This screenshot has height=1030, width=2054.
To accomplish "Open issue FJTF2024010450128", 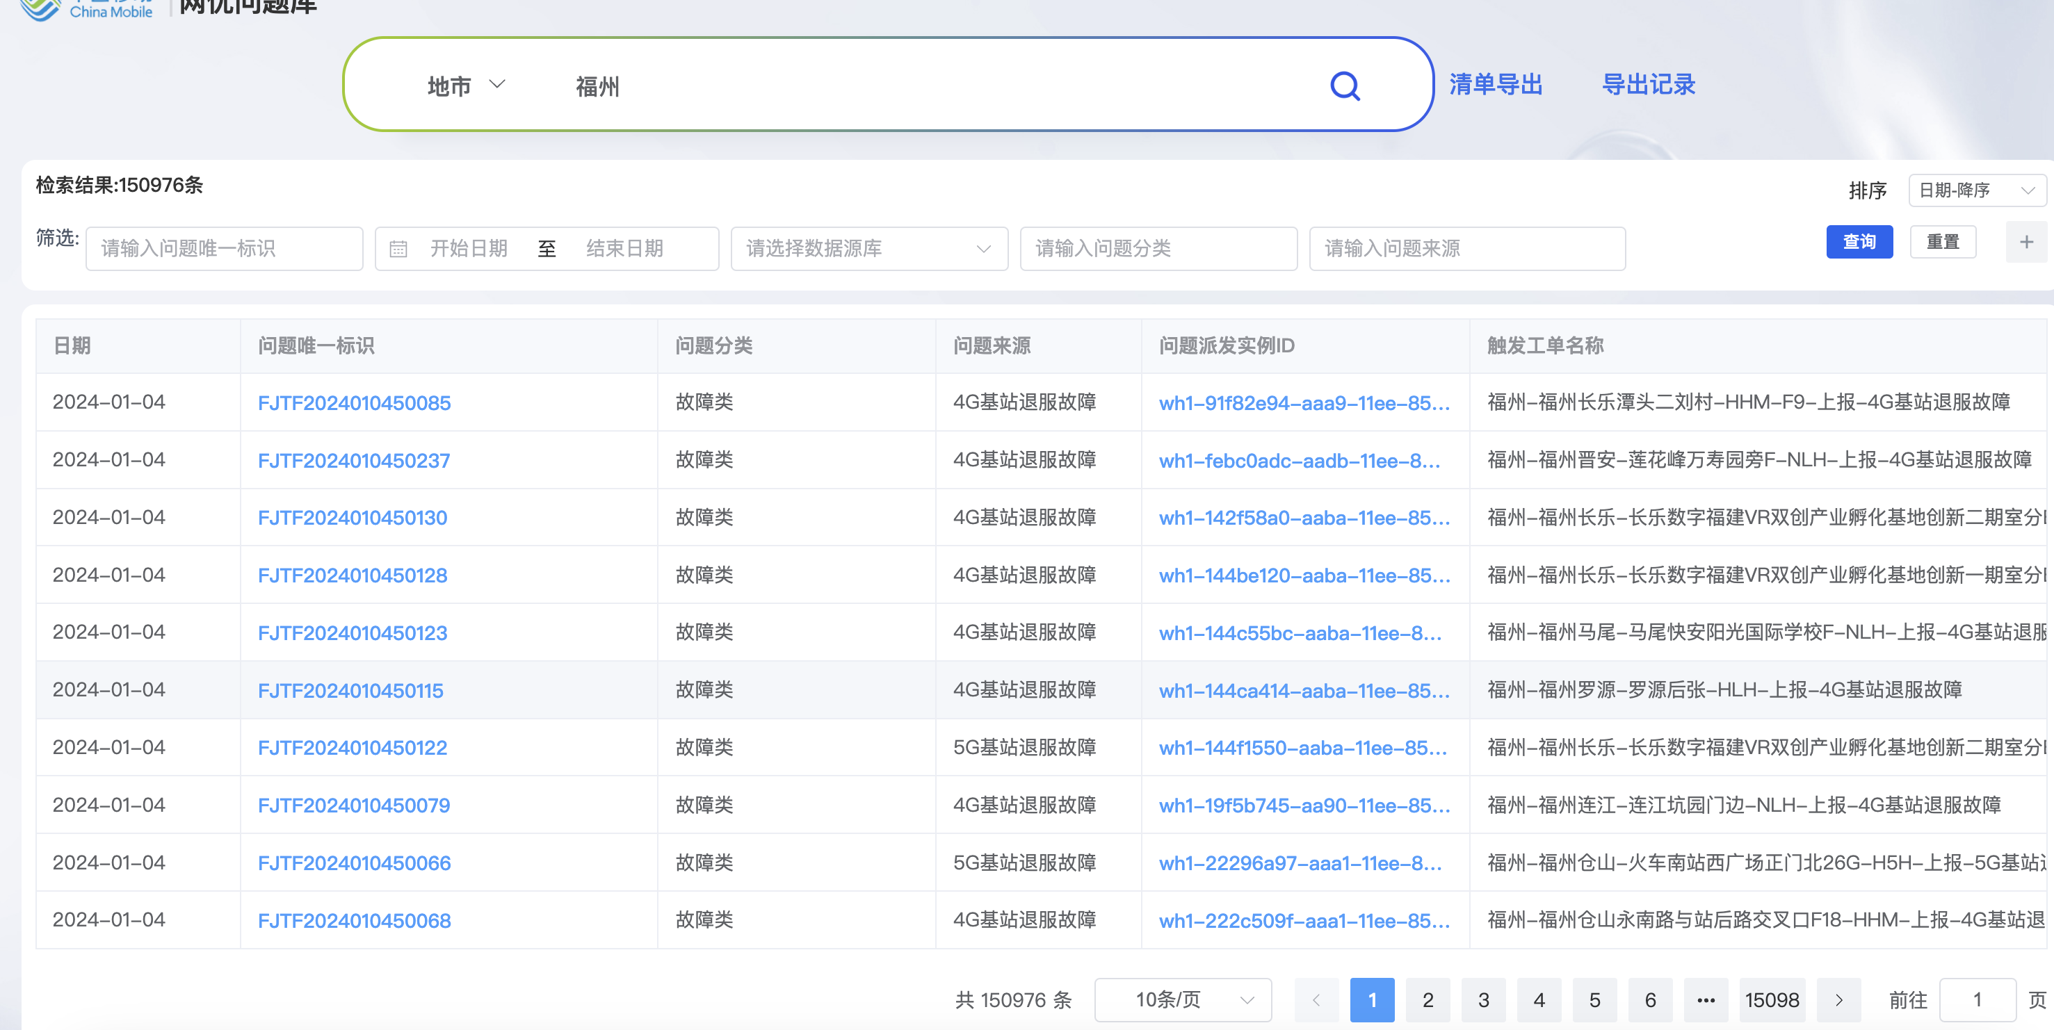I will pos(353,575).
